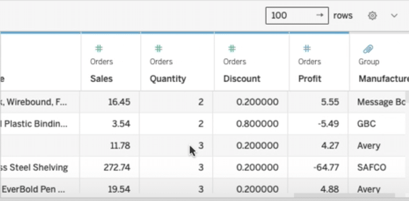Image resolution: width=409 pixels, height=201 pixels.
Task: Click the rows count field showing 100
Action: click(x=297, y=16)
